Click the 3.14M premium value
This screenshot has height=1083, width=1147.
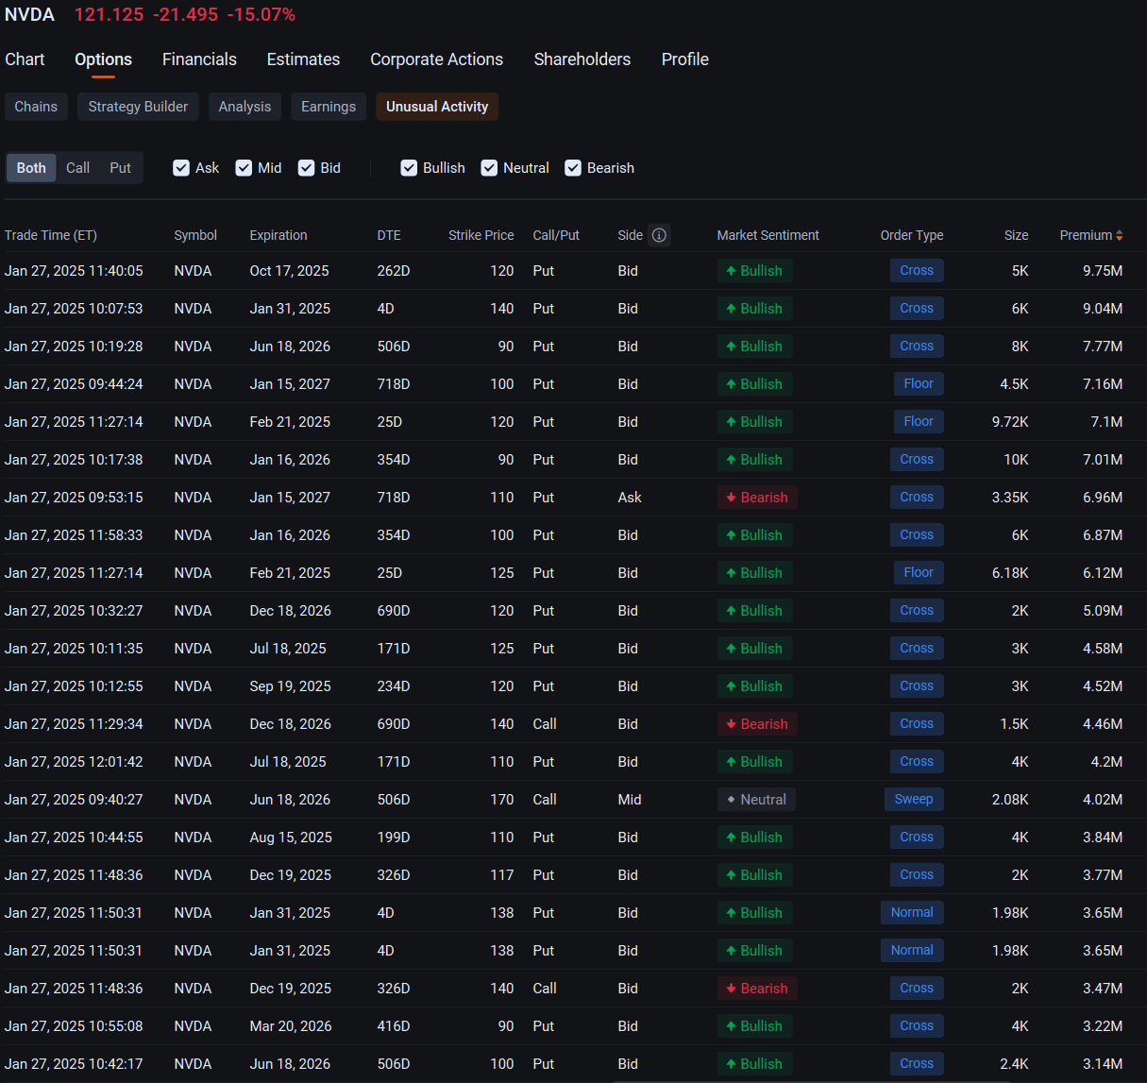[1103, 1064]
